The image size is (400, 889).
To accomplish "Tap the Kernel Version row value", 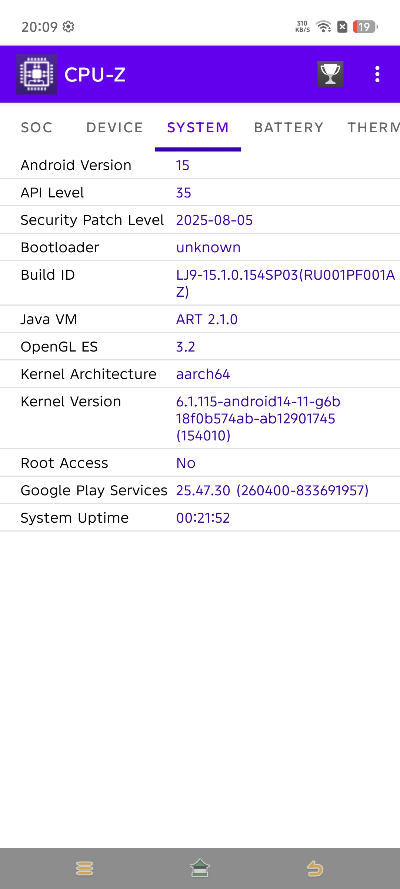I will (x=258, y=418).
